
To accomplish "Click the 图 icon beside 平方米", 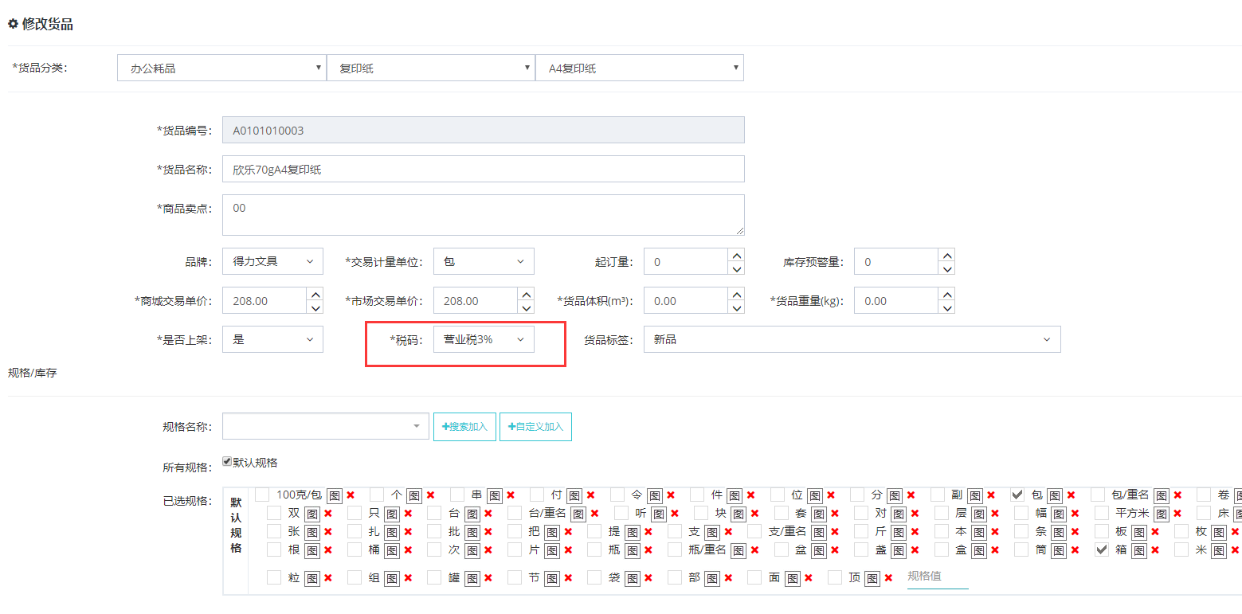I will (x=1161, y=514).
